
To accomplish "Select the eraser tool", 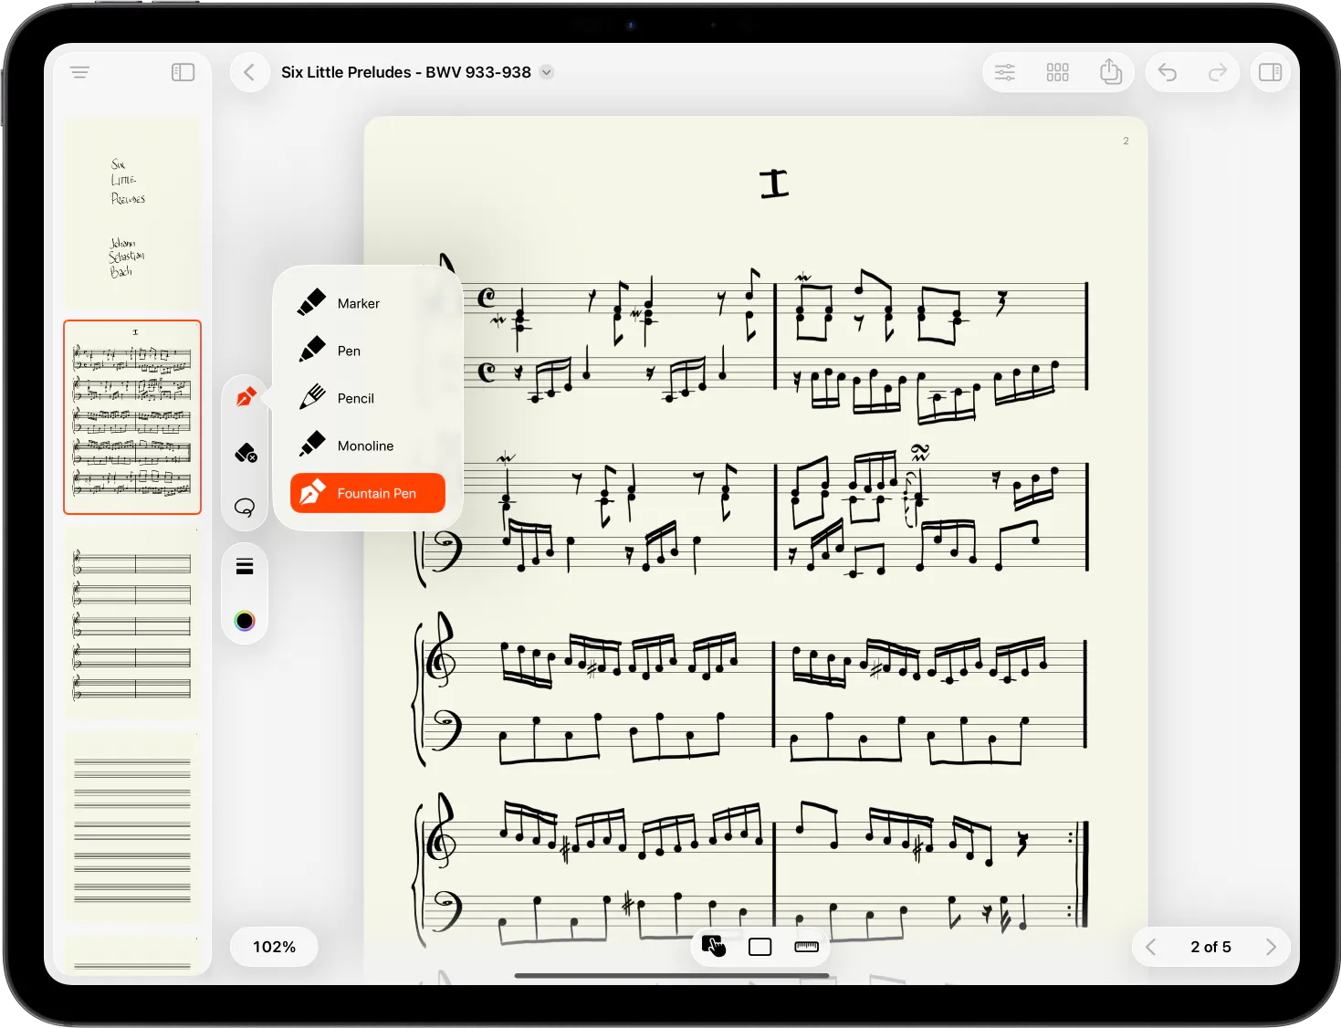I will coord(246,453).
